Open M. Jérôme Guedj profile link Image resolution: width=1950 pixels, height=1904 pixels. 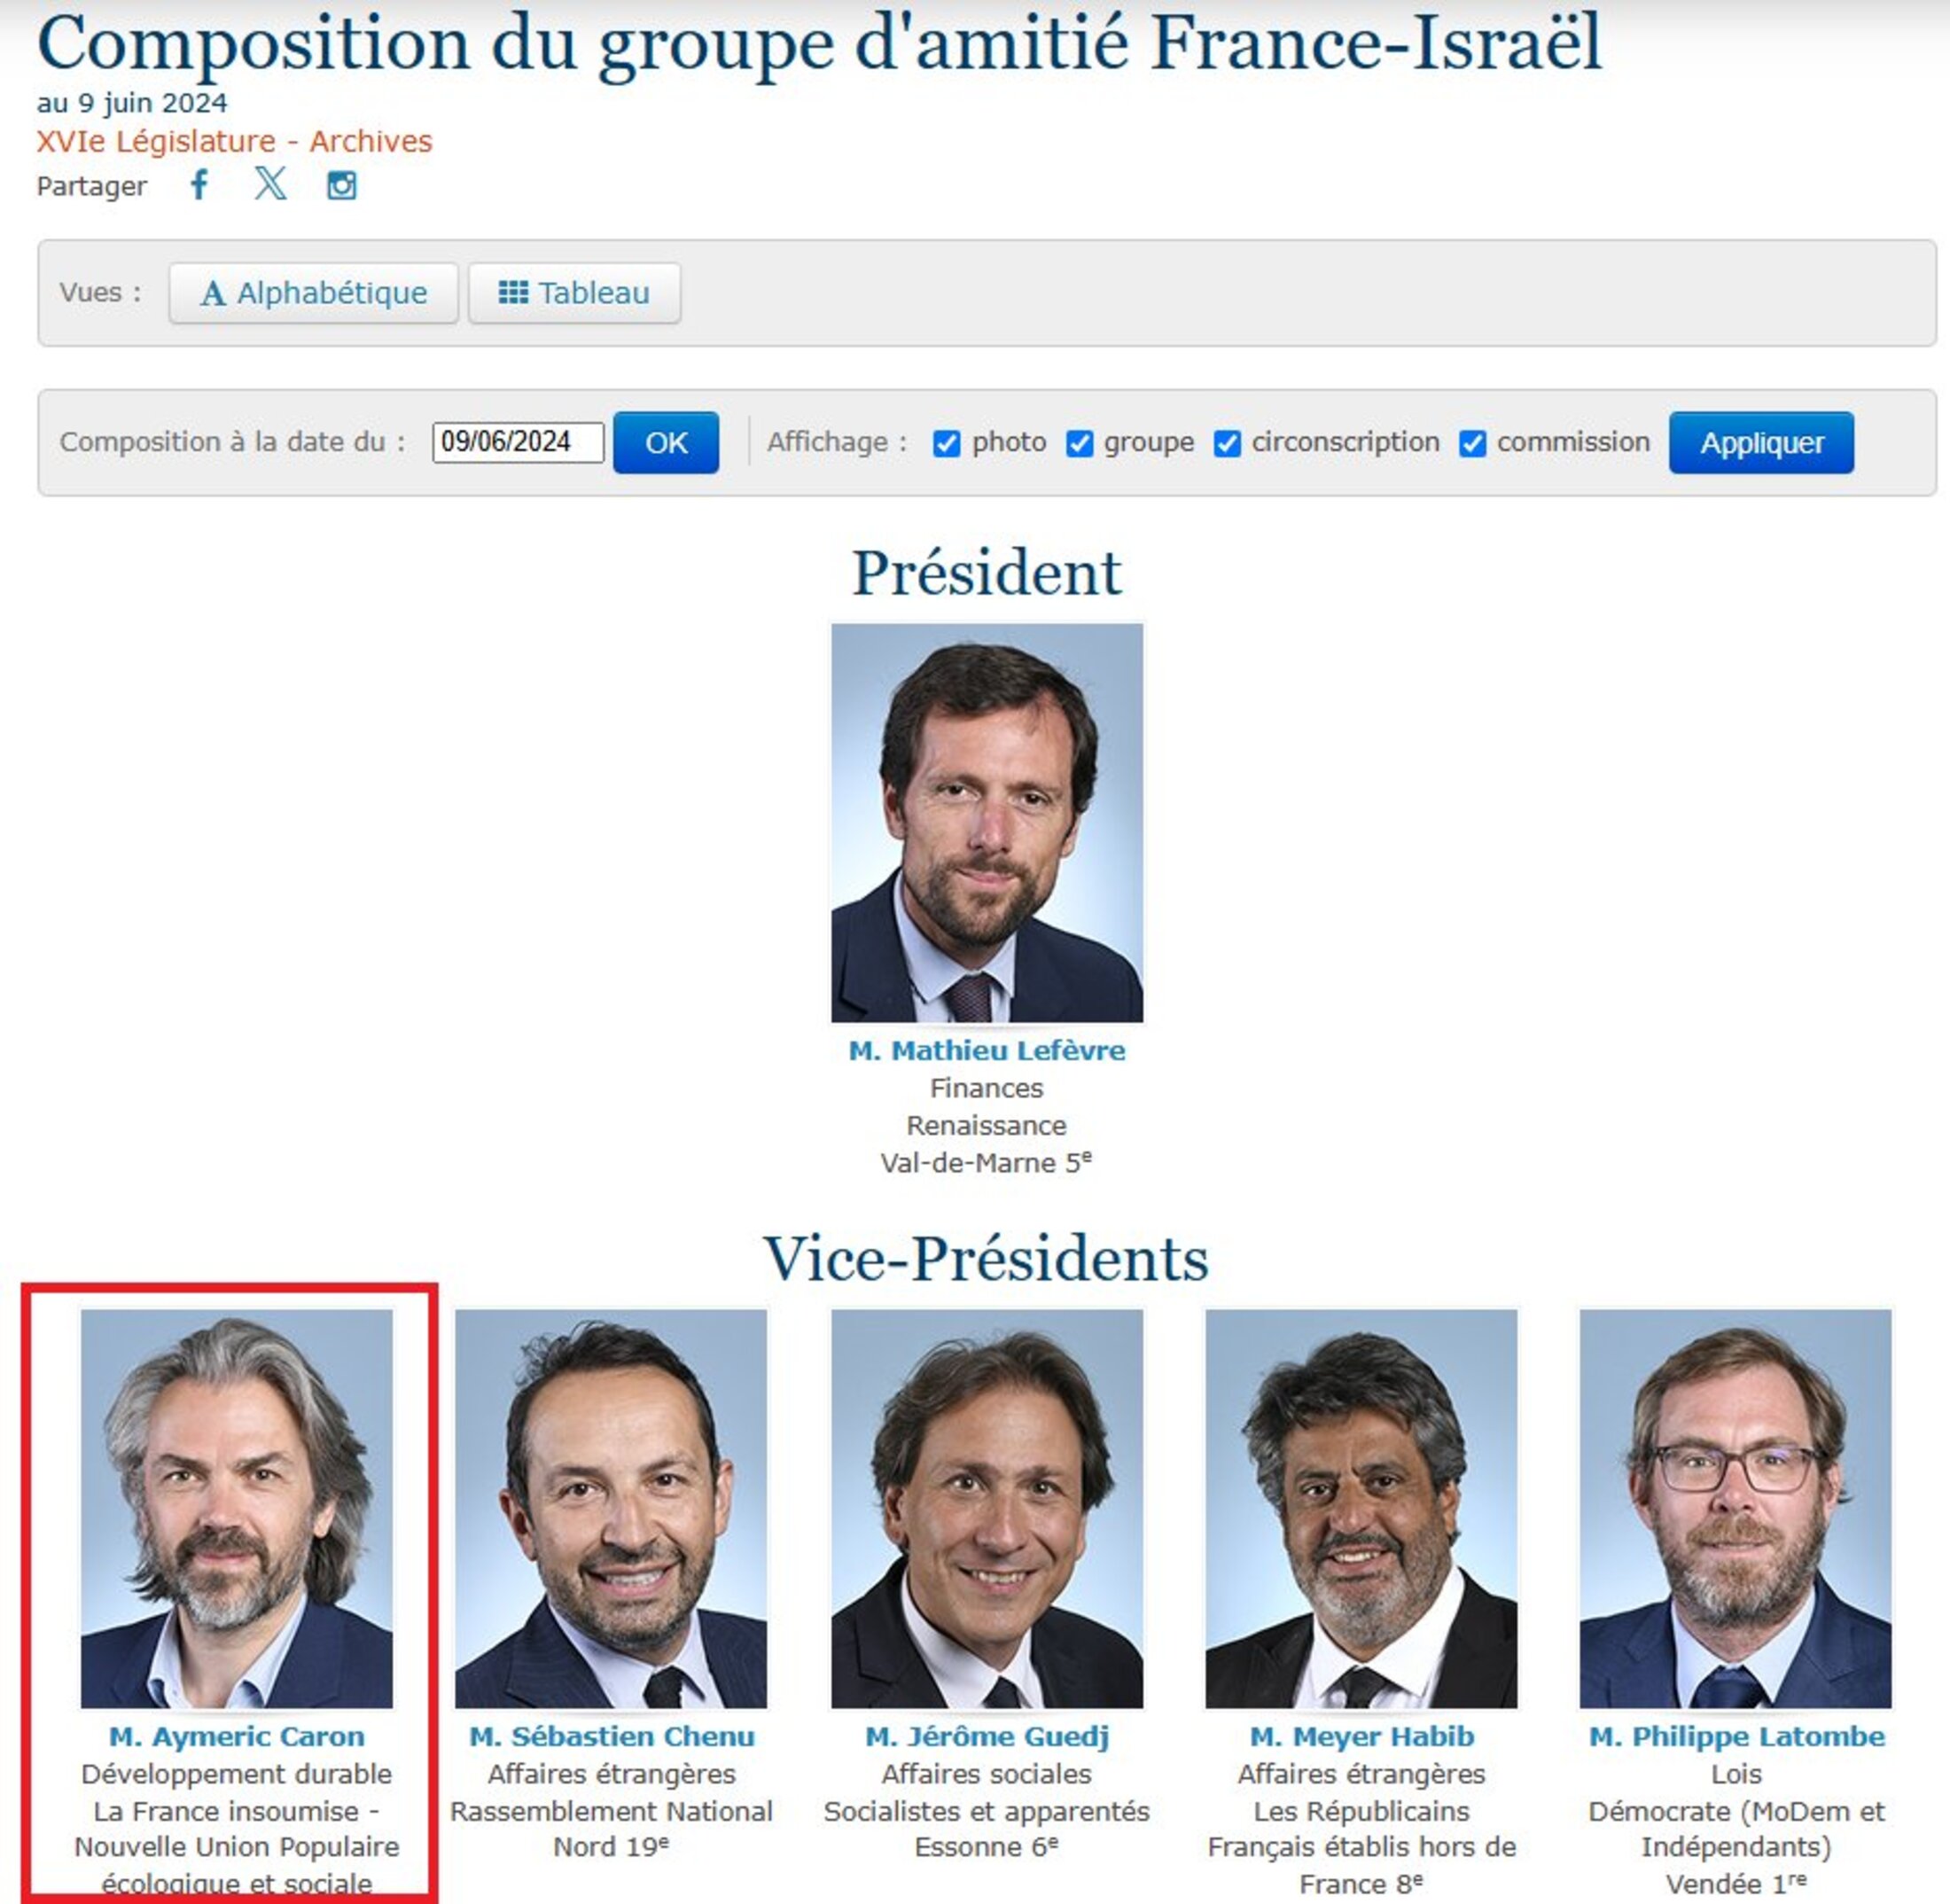click(x=987, y=1736)
